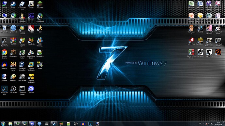Launch the qBittorrent desktop shortcut
Viewport: 225px width, 126px height.
[x=13, y=29]
